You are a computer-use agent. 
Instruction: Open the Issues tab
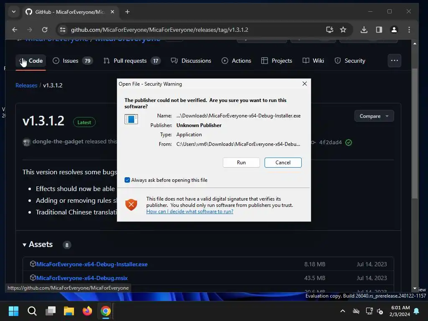(72, 61)
